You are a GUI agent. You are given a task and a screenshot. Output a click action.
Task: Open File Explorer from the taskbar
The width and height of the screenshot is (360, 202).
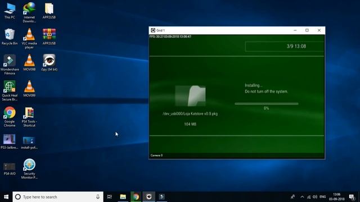click(123, 197)
